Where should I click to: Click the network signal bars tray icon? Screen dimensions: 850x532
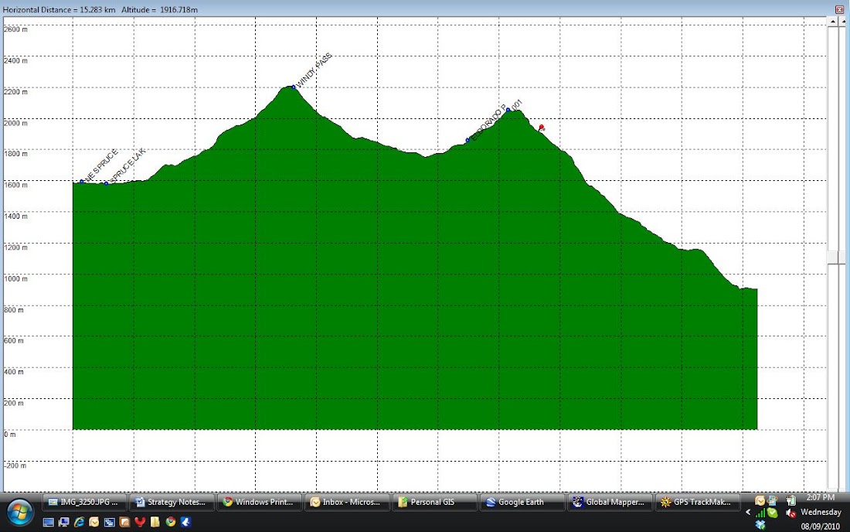tap(760, 513)
